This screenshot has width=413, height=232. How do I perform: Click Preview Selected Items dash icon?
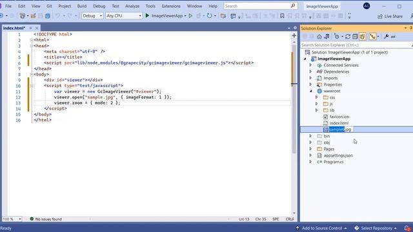coord(393,37)
